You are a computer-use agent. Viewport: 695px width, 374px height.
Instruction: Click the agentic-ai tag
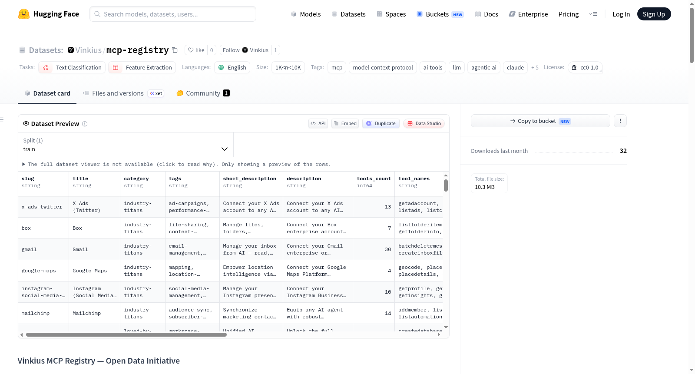point(484,67)
